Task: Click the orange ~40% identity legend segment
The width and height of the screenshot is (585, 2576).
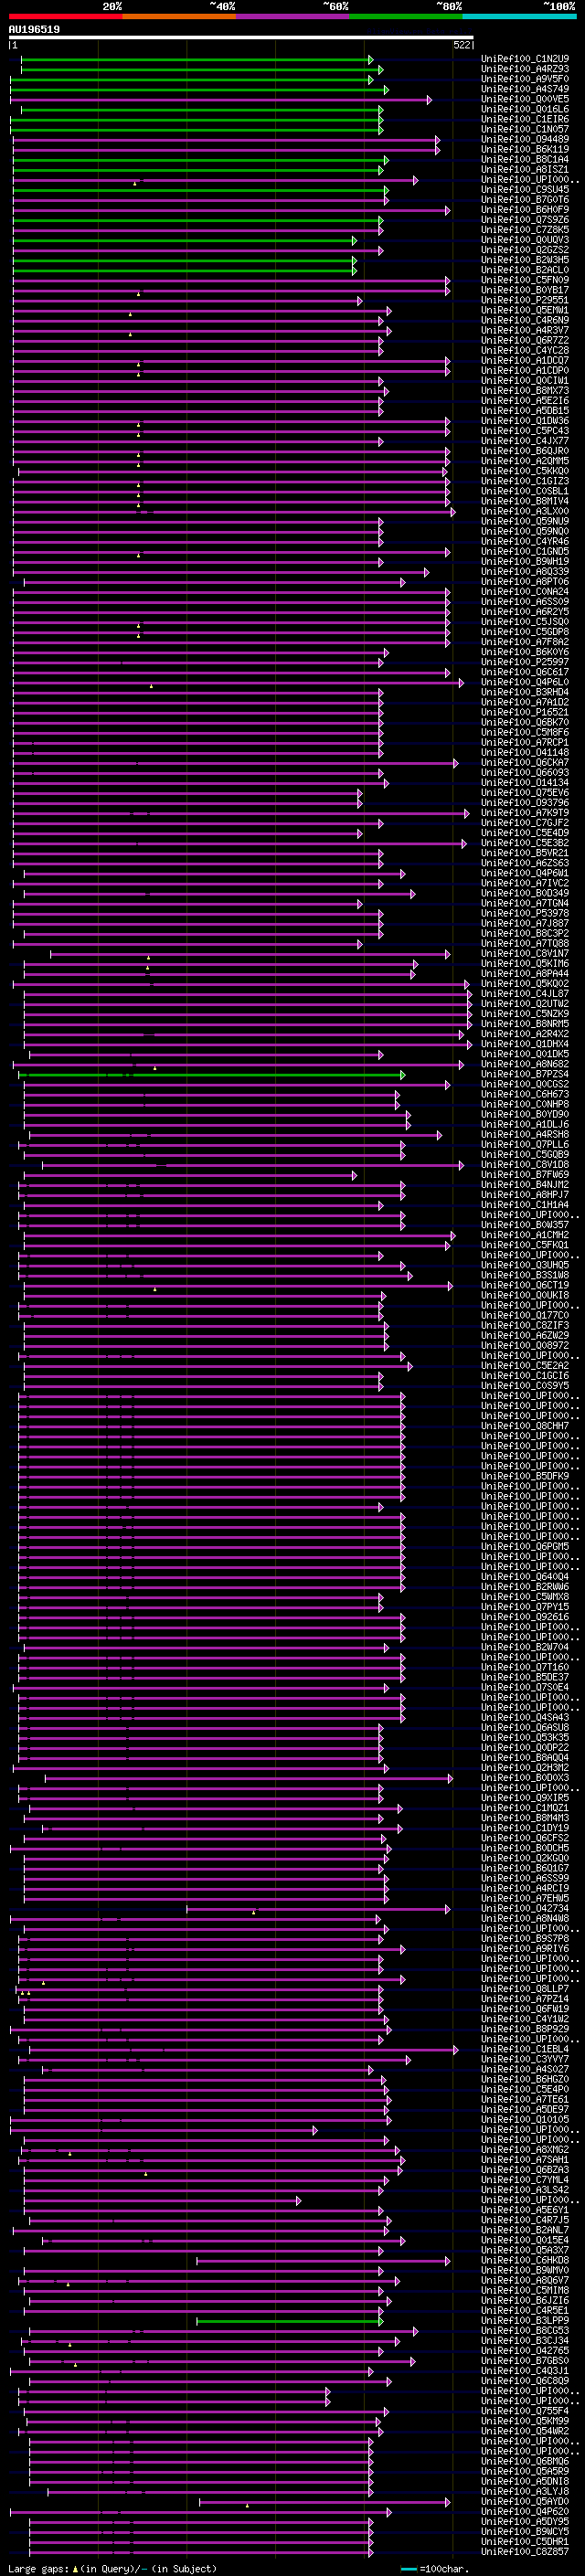Action: click(x=179, y=16)
